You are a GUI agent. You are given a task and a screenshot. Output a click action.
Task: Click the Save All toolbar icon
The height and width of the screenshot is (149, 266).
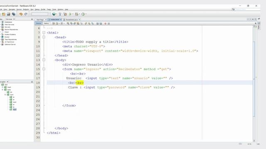coord(14,14)
